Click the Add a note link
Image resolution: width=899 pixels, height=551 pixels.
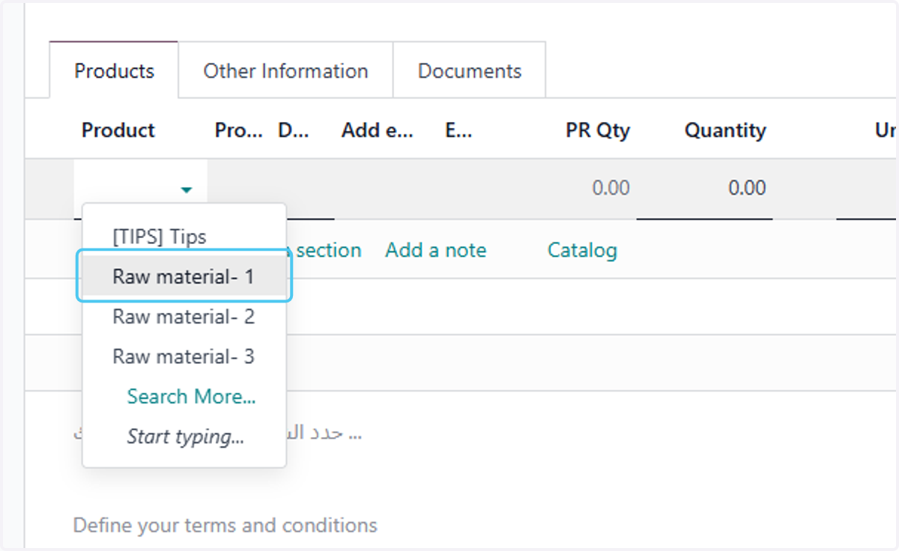(x=435, y=250)
